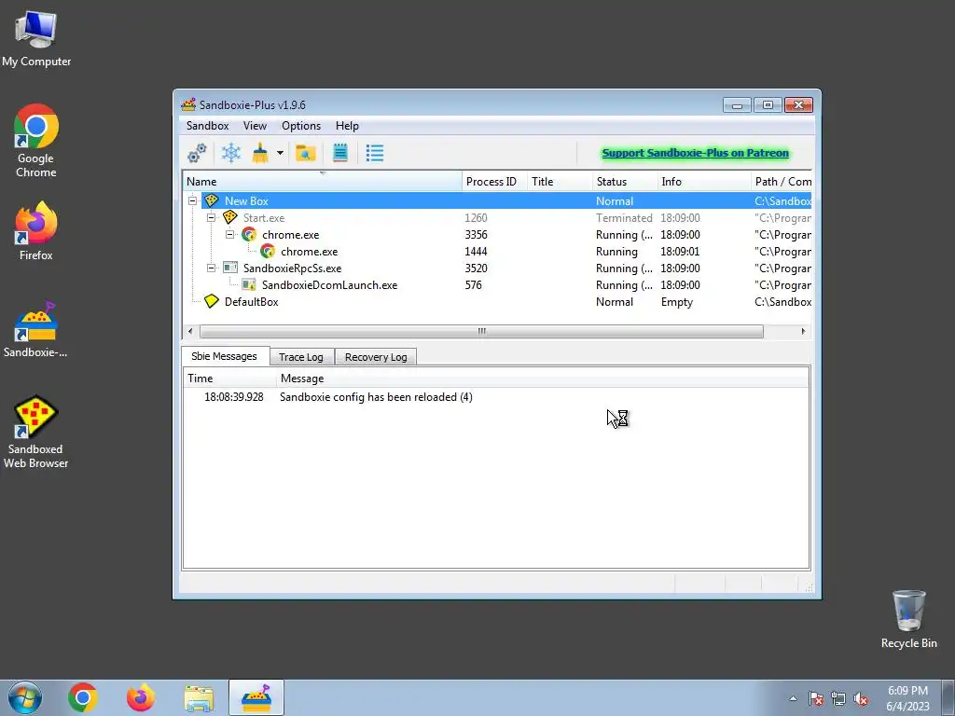
Task: Click Firefox icon in the taskbar
Action: [141, 697]
